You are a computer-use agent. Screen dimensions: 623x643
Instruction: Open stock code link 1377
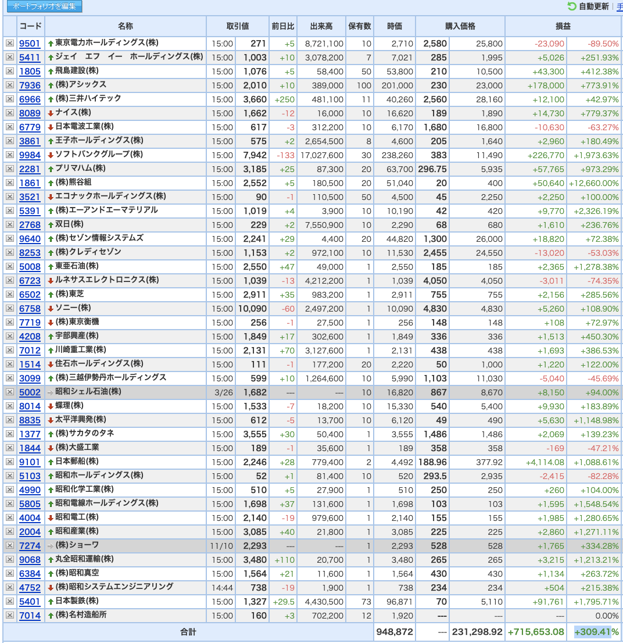click(x=30, y=434)
